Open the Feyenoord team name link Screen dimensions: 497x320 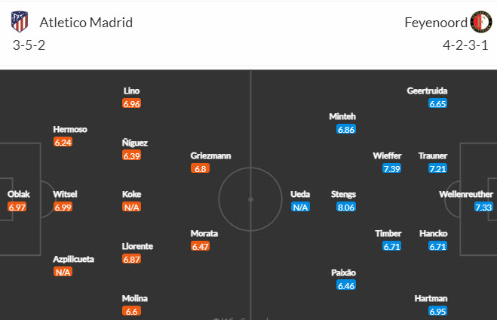[435, 22]
